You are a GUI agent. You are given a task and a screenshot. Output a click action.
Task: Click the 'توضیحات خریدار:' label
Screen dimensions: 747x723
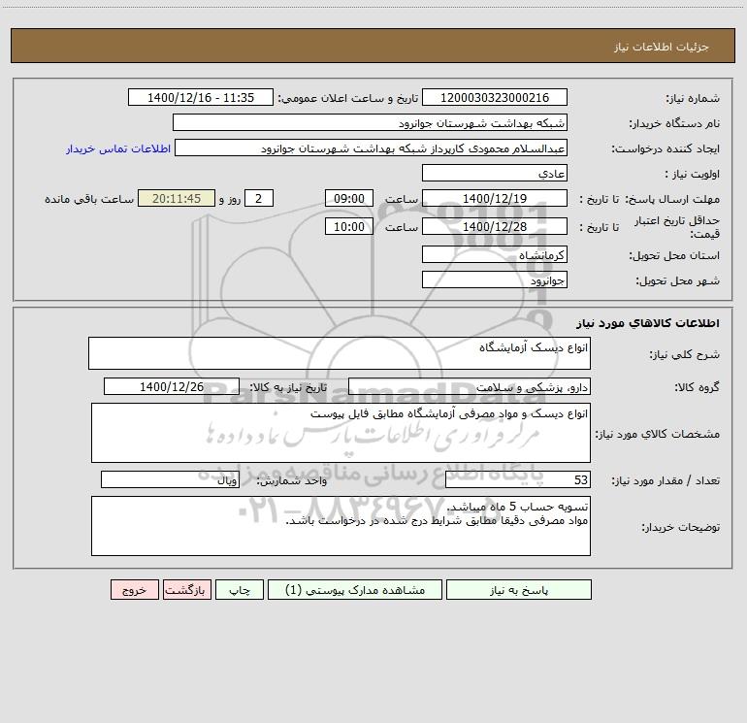[681, 528]
